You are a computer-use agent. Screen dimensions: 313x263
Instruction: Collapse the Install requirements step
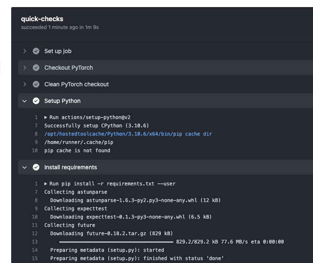[x=25, y=167]
